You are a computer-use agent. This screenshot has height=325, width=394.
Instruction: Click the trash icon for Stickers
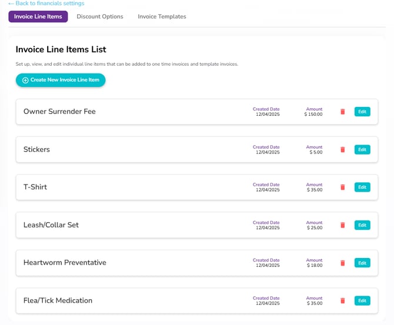click(x=342, y=149)
